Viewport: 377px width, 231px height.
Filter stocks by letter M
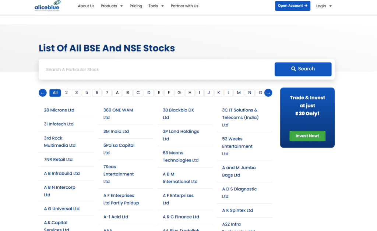click(x=239, y=93)
